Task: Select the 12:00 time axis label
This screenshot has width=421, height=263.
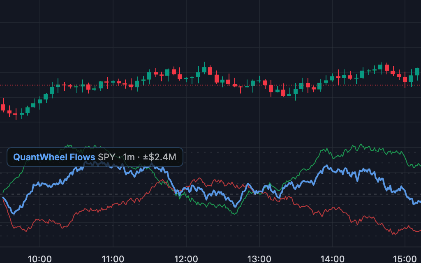Action: pyautogui.click(x=186, y=259)
